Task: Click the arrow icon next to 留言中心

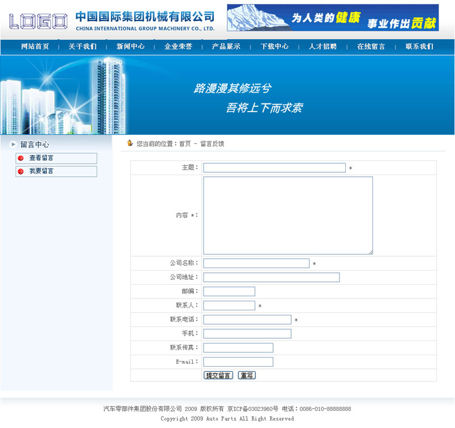Action: 13,144
